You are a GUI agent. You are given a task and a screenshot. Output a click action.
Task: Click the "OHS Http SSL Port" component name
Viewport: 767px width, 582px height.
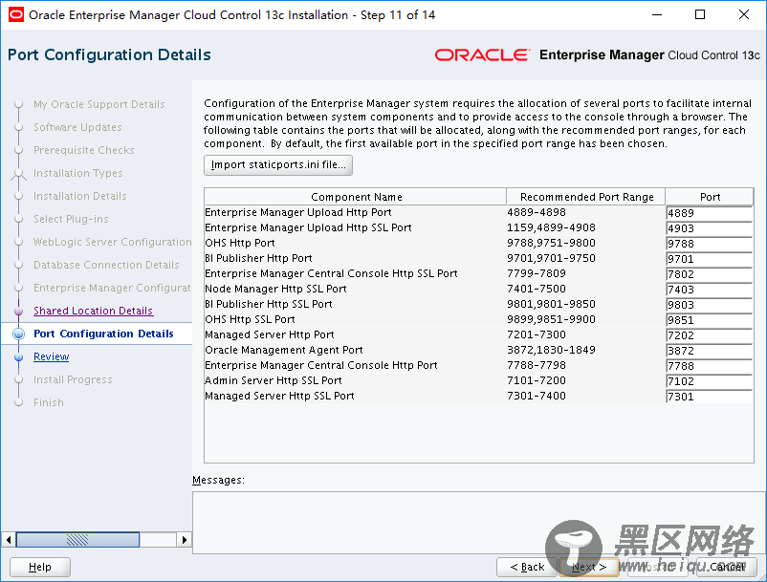coord(250,319)
